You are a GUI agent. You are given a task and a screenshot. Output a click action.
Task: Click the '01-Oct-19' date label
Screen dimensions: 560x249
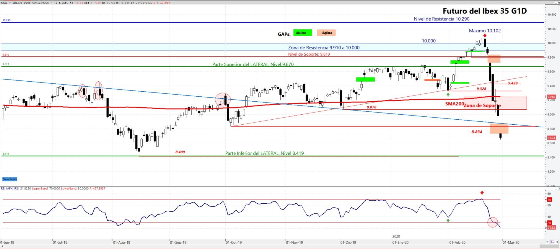tap(234, 243)
